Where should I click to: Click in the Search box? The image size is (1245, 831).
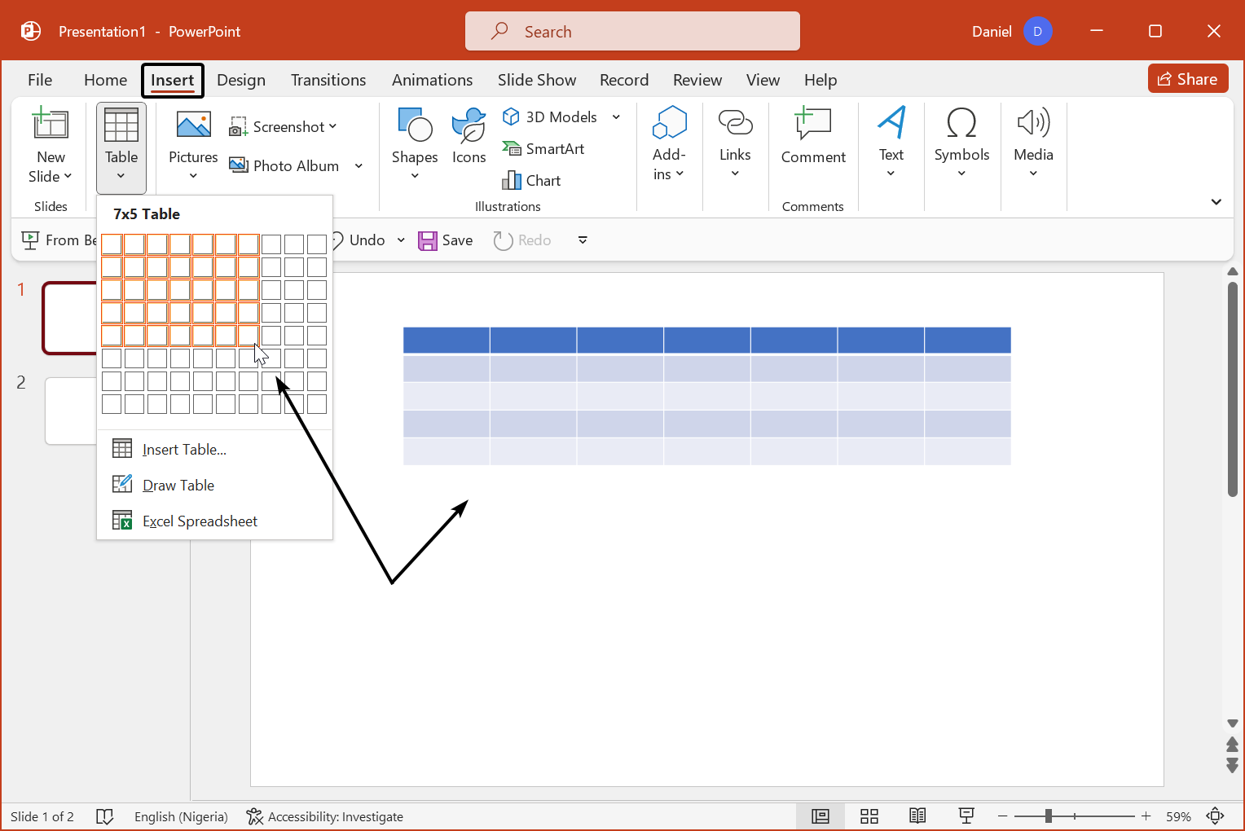tap(632, 32)
